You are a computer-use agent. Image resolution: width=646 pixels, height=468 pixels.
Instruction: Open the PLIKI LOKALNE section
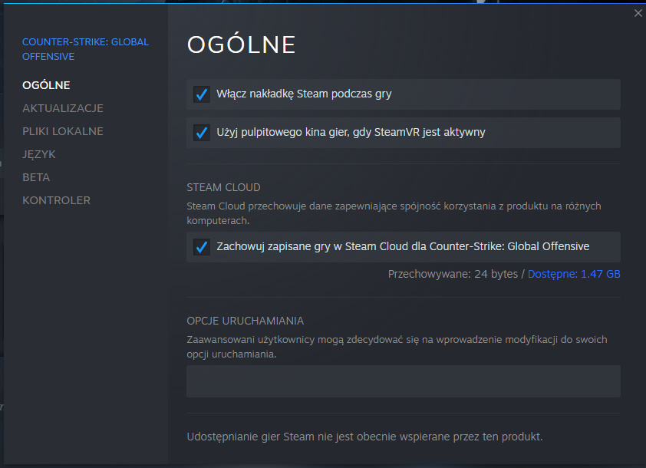click(63, 131)
